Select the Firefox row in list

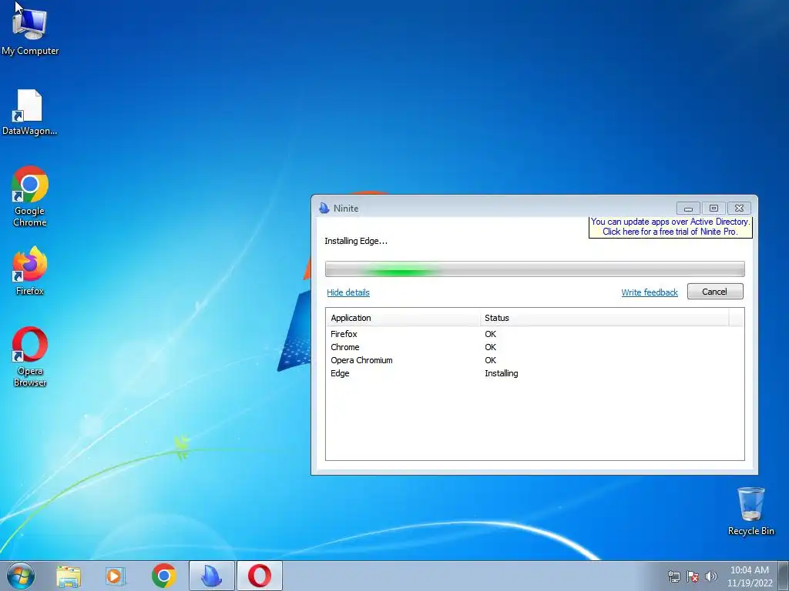tap(535, 334)
